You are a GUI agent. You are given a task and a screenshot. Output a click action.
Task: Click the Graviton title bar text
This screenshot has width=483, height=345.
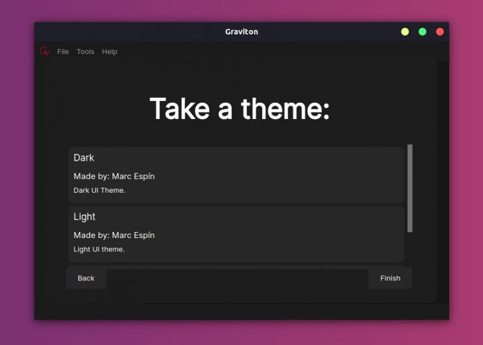click(241, 32)
